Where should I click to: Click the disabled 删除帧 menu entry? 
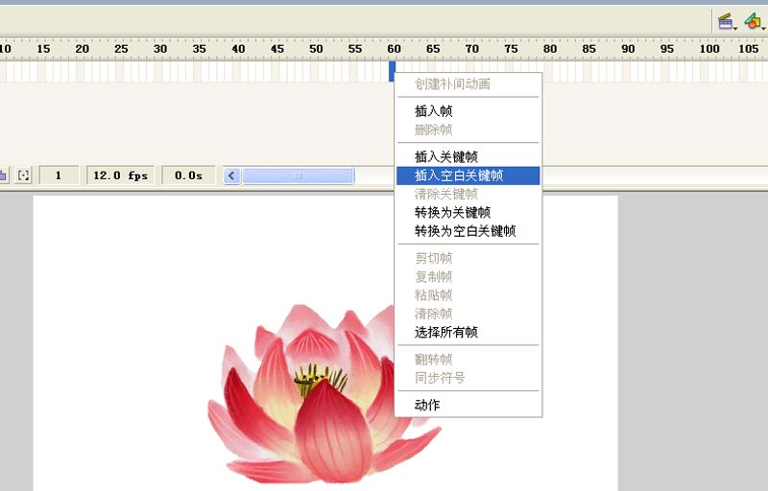pyautogui.click(x=468, y=129)
